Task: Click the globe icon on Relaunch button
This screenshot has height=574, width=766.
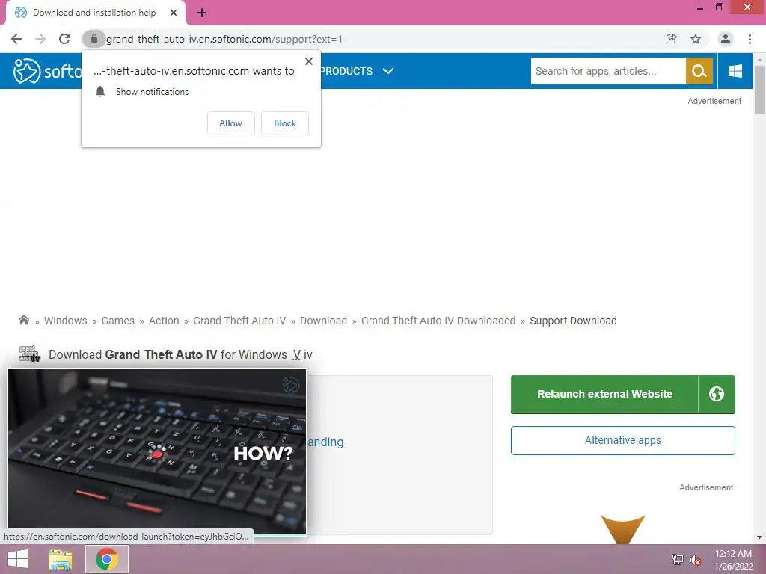Action: (717, 394)
